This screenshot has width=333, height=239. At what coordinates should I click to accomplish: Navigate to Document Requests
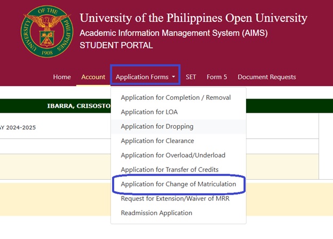[266, 77]
